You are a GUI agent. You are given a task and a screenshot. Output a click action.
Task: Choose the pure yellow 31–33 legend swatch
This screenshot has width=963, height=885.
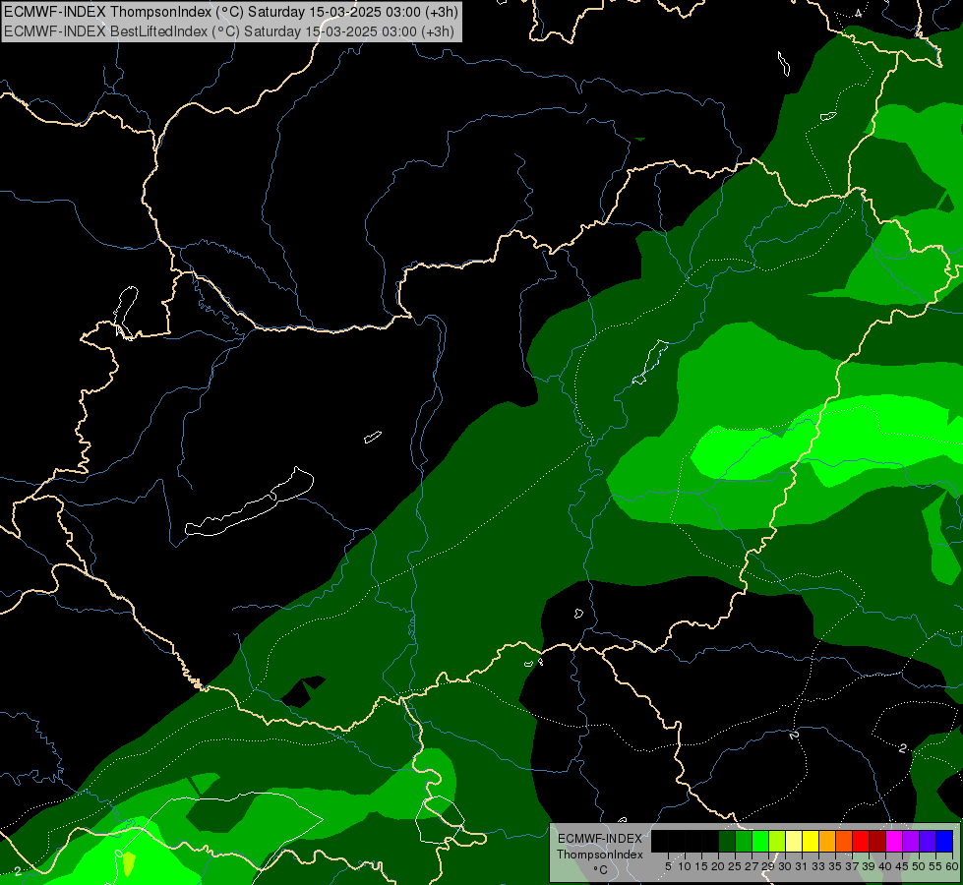point(811,841)
